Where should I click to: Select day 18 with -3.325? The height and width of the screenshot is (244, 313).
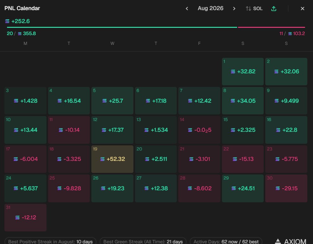(69, 159)
